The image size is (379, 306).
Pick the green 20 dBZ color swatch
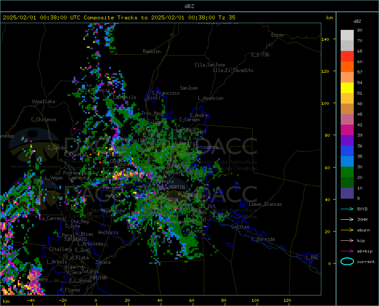pyautogui.click(x=347, y=172)
